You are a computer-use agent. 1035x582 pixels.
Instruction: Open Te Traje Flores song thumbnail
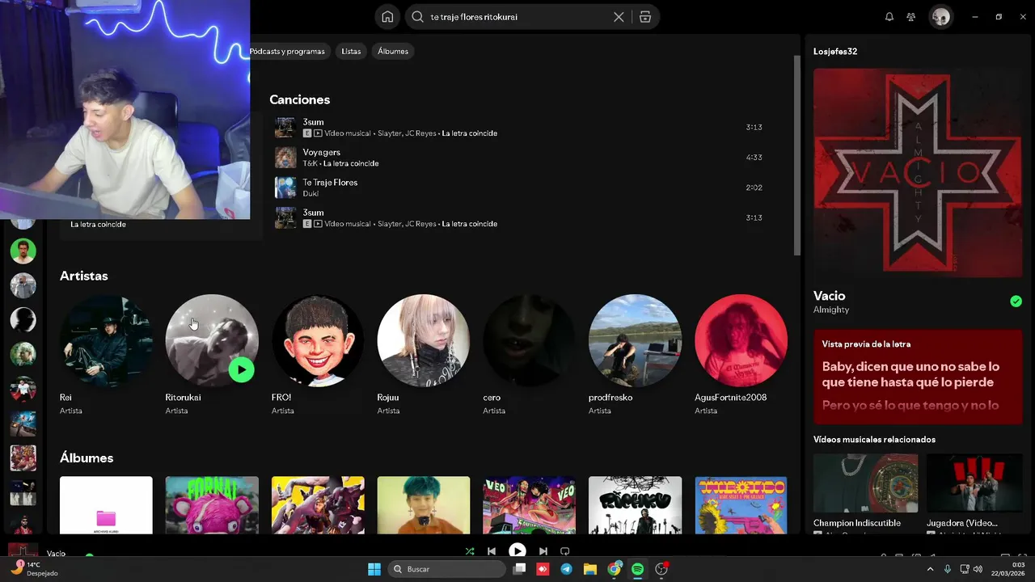(x=285, y=188)
